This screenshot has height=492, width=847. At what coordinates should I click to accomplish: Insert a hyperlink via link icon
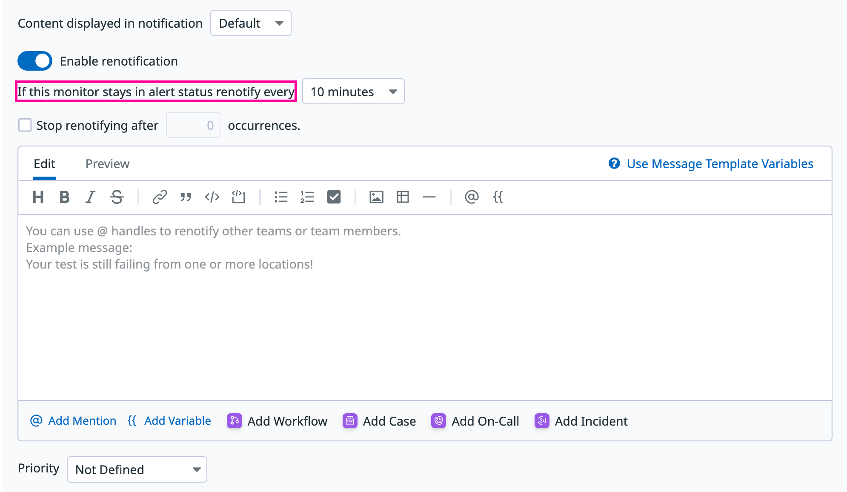click(160, 197)
